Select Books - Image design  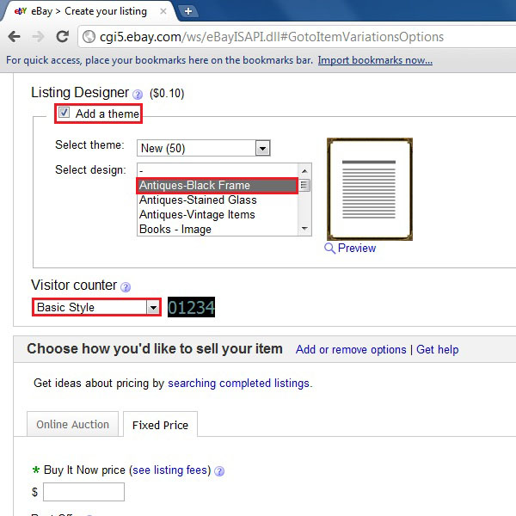pos(218,229)
